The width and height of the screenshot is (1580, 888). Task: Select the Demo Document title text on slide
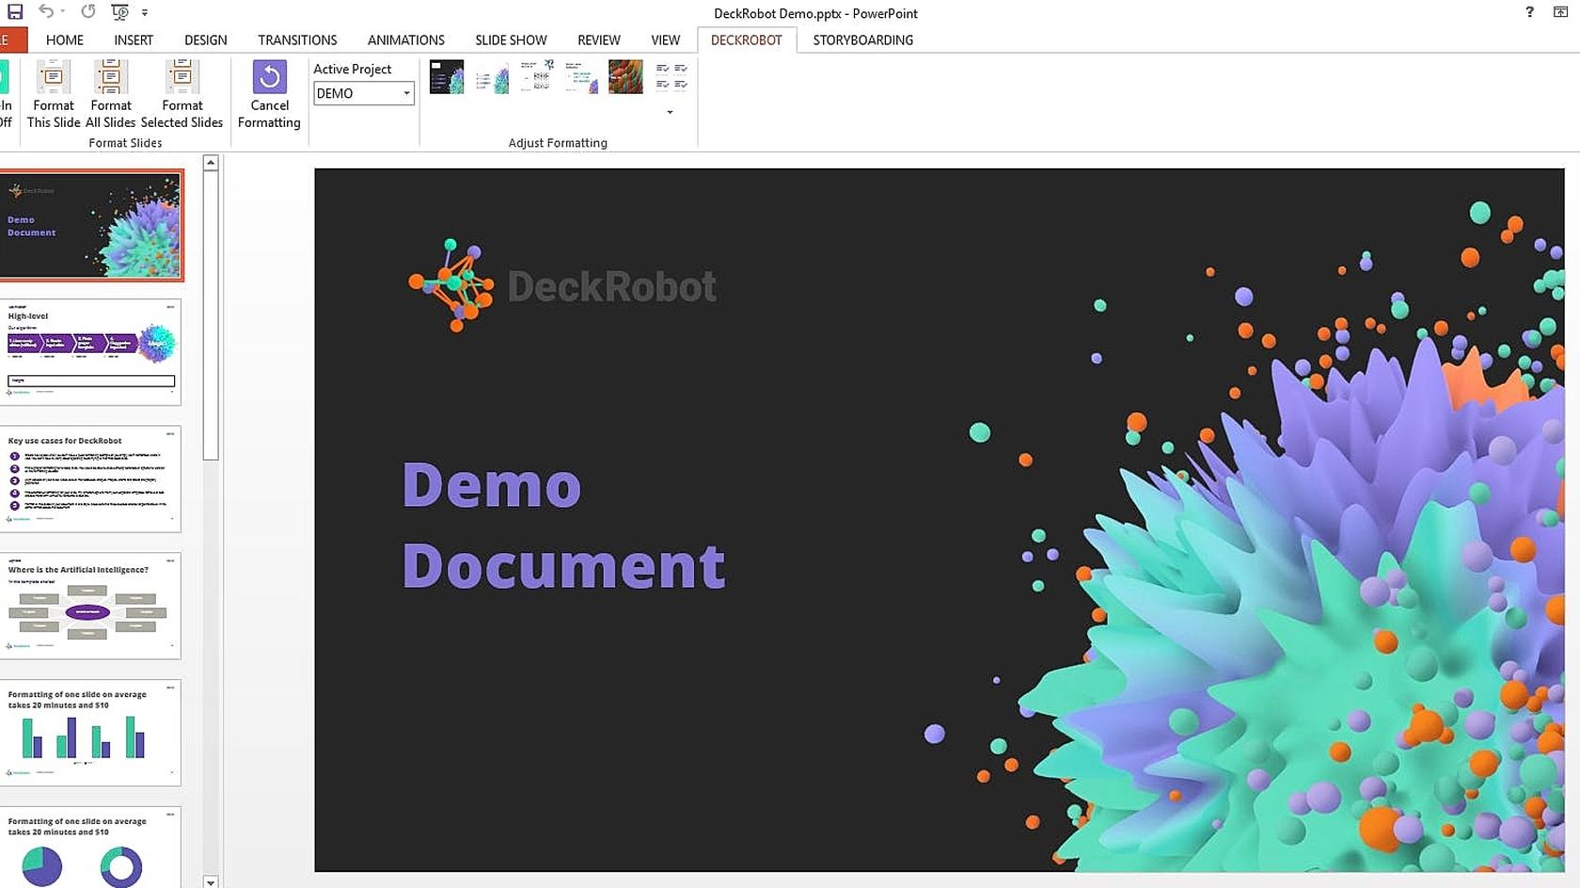click(563, 525)
